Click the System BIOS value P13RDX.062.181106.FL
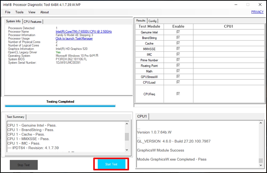Image resolution: width=267 pixels, height=173 pixels. [71, 59]
